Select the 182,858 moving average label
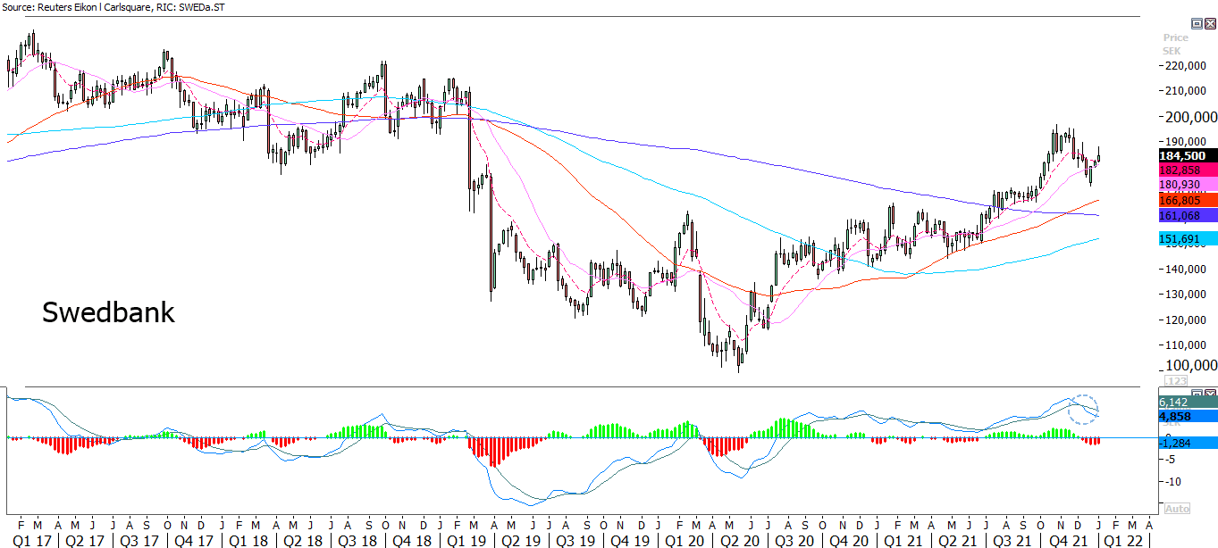The image size is (1218, 548). click(x=1187, y=170)
